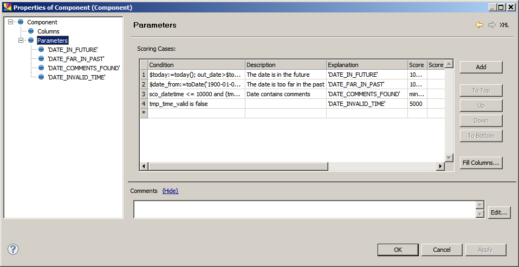
Task: Open the Fill Columns dialog
Action: [x=481, y=163]
